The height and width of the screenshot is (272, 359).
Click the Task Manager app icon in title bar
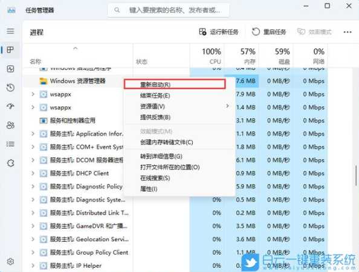coord(11,10)
